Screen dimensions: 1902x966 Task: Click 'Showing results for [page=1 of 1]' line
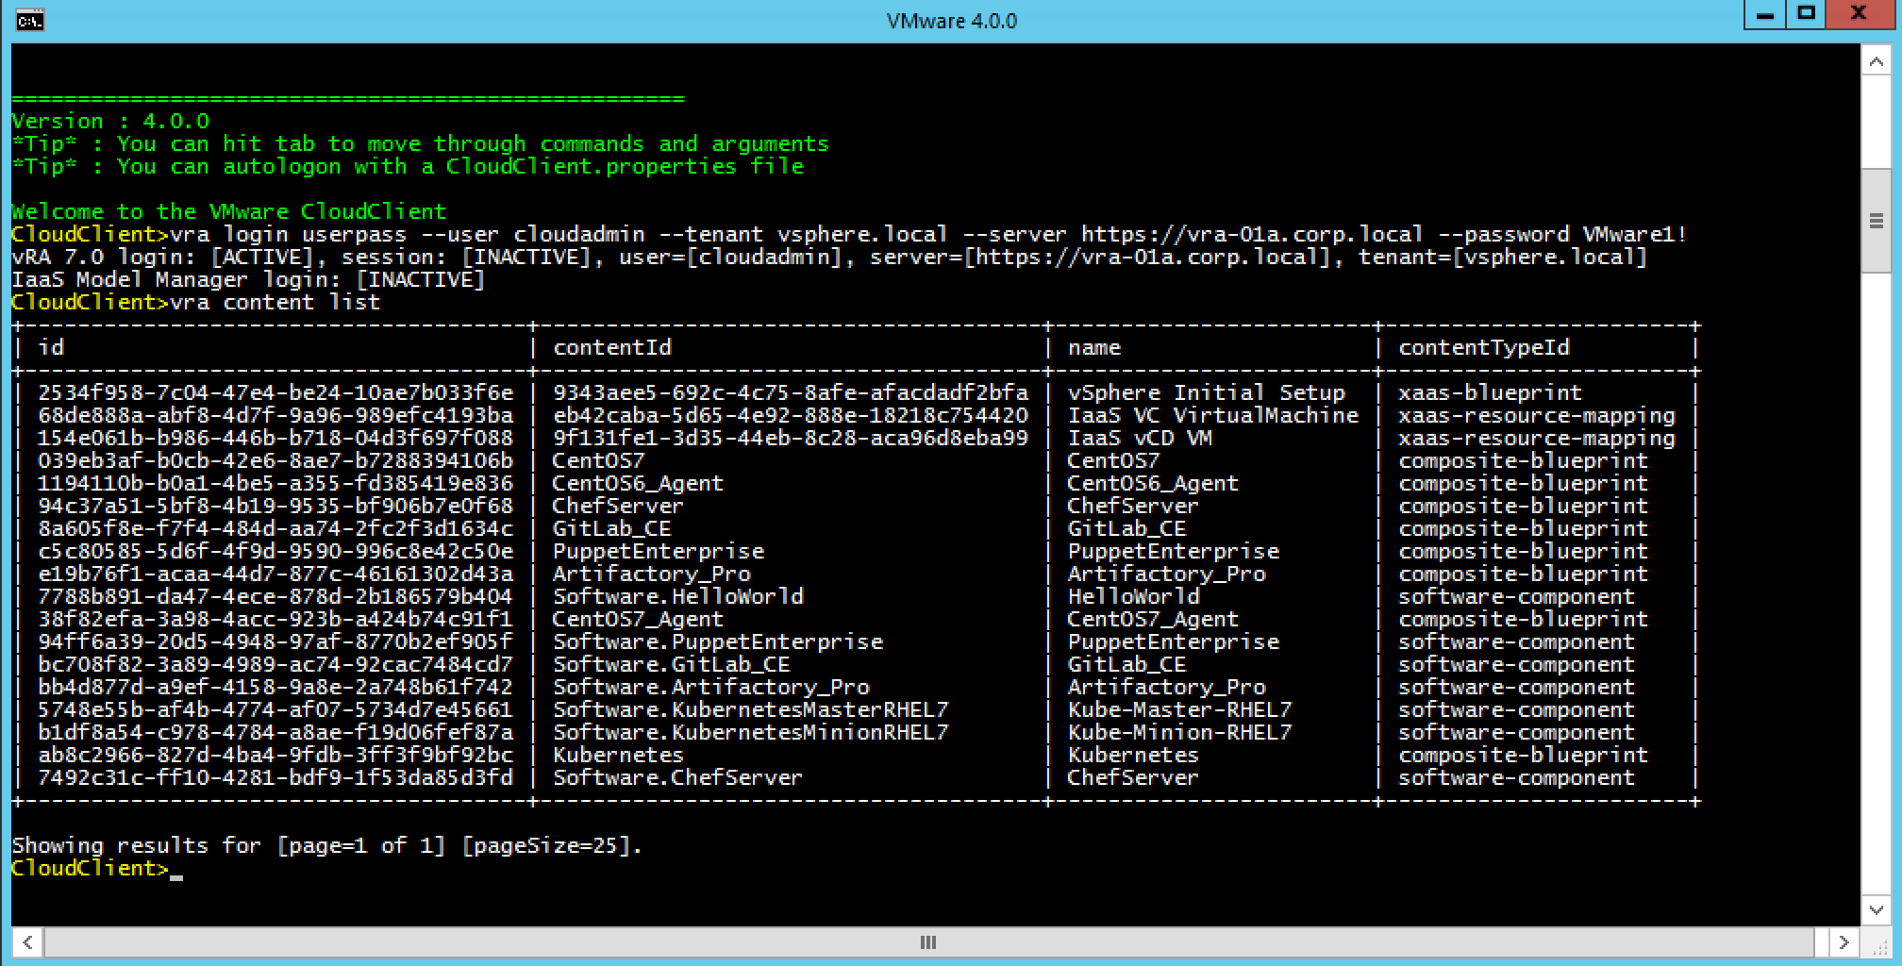coord(327,845)
